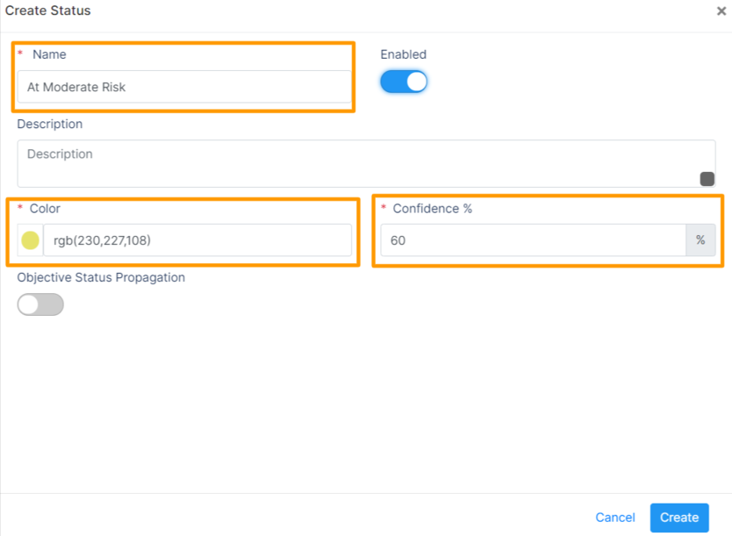Click the Description label
Screen dimensions: 732x536
click(50, 125)
